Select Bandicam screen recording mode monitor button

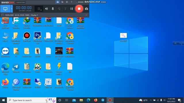(x=5, y=9)
